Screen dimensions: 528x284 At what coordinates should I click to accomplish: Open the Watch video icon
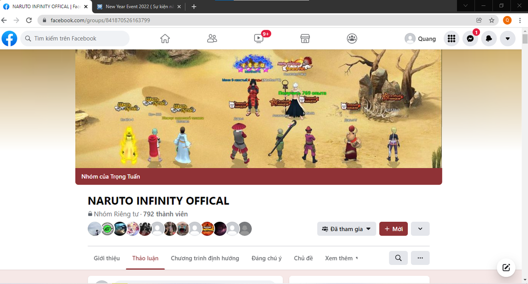click(259, 38)
